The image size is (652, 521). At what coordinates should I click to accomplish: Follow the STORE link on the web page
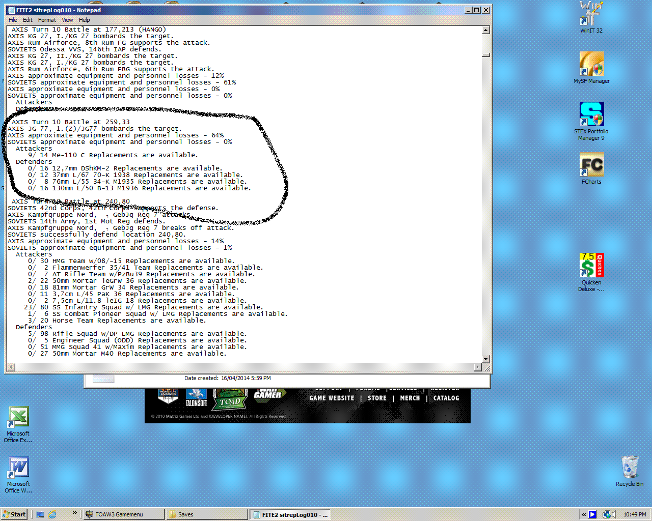377,398
